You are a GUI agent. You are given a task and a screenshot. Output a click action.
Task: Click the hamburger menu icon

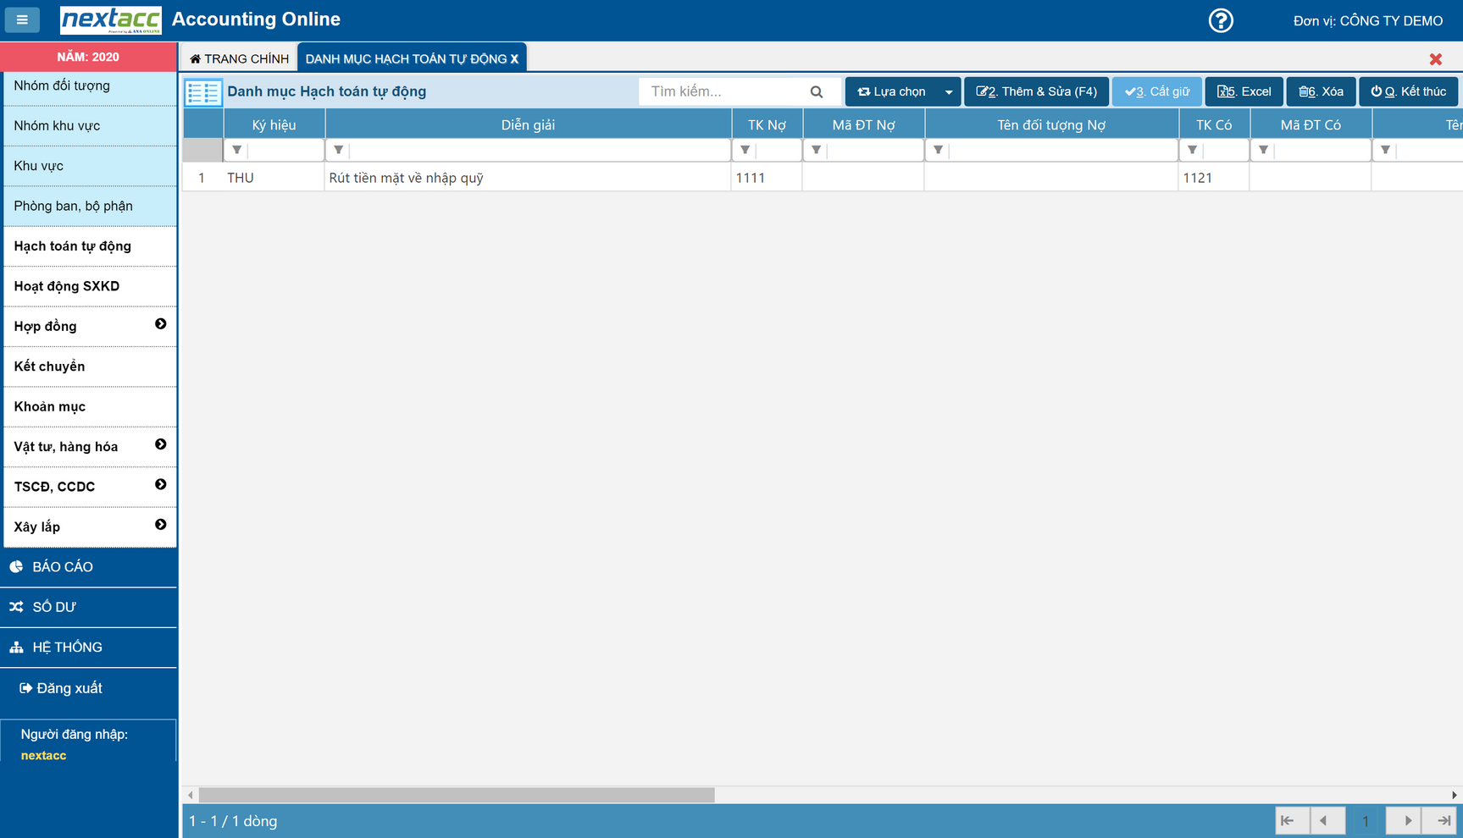click(22, 19)
